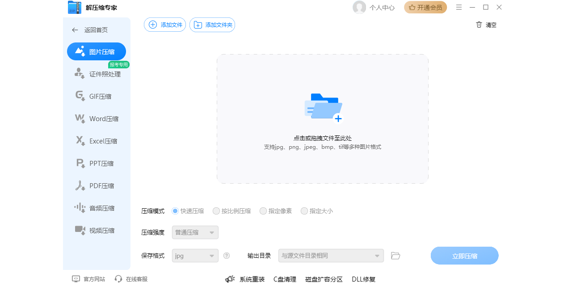Viewport: 572px width, 286px height.
Task: Click the 立即压缩 button
Action: click(x=464, y=255)
